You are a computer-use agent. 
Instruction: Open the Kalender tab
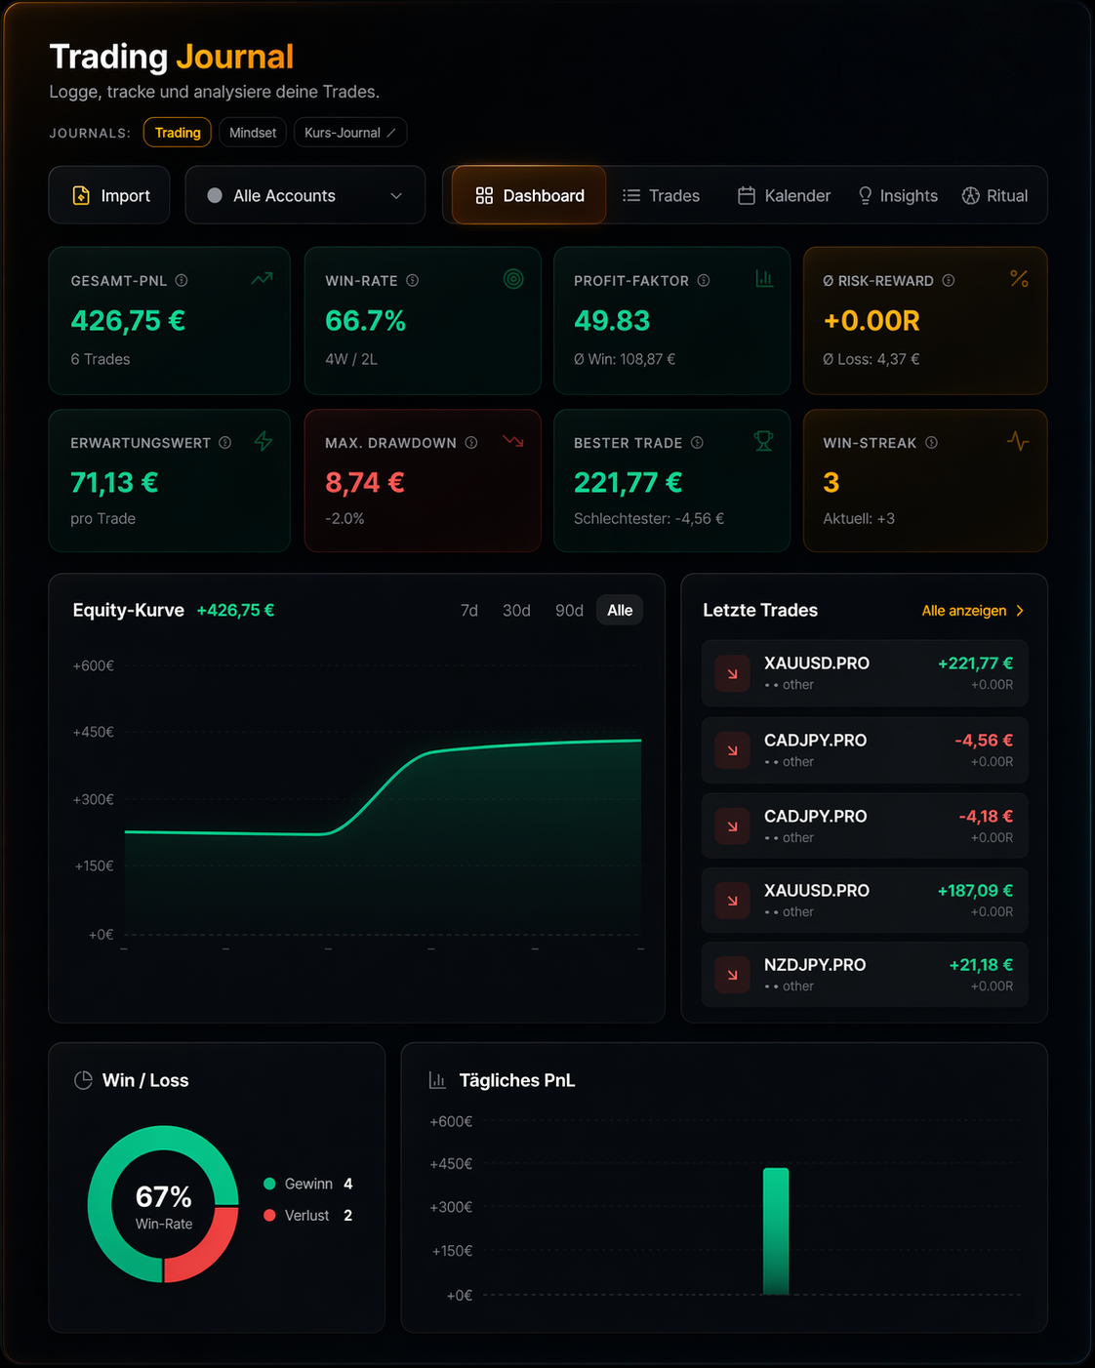[785, 195]
